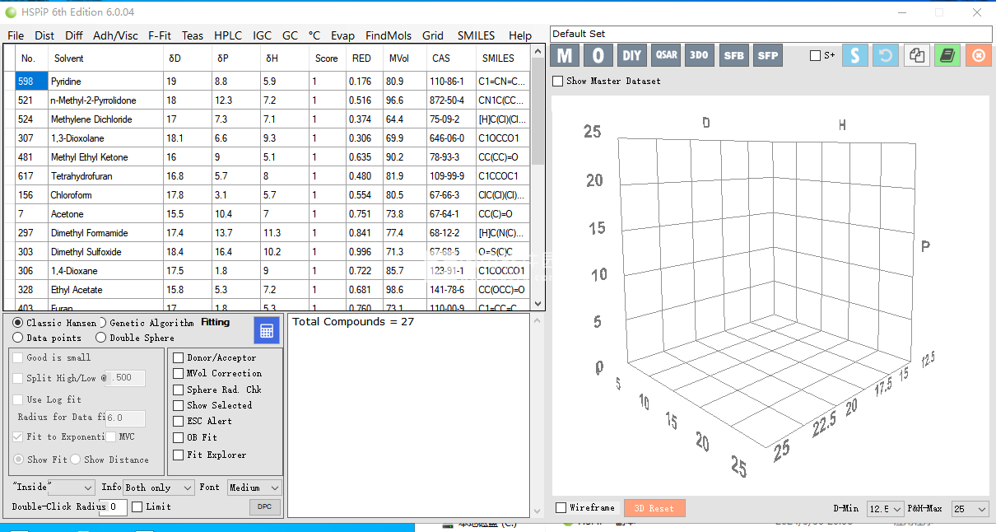Click the 3D Reset button

point(654,508)
